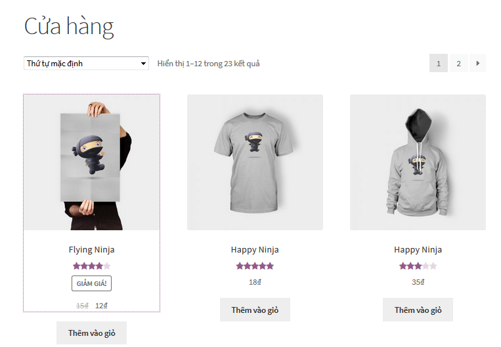
Task: Click the five-star rating under the t-shirt
Action: coord(255,266)
